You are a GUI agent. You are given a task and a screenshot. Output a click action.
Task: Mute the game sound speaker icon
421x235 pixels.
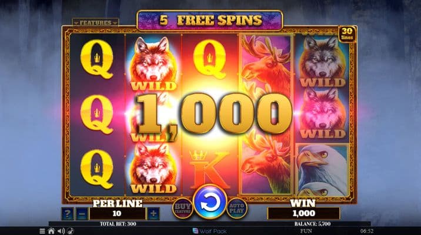click(x=61, y=231)
